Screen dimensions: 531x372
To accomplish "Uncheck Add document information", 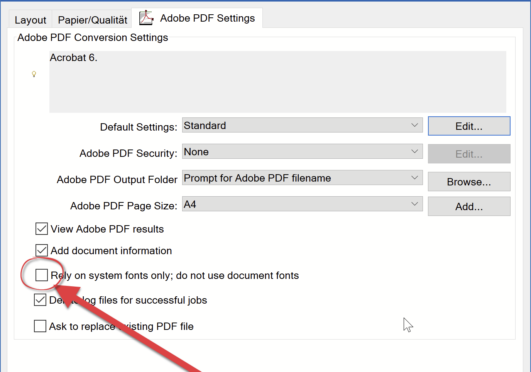I will click(42, 250).
